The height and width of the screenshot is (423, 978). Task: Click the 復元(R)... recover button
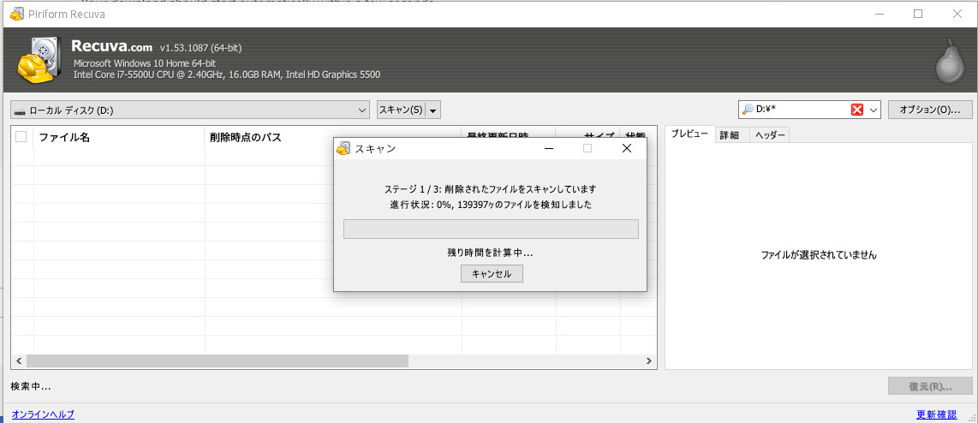click(x=930, y=385)
